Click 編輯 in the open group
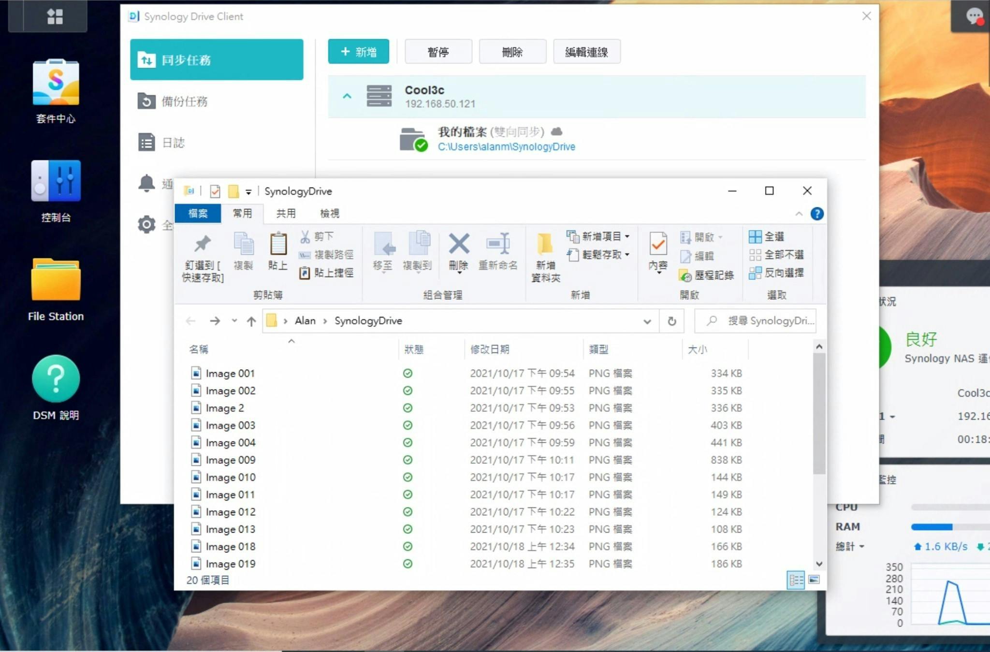The image size is (990, 652). 697,256
